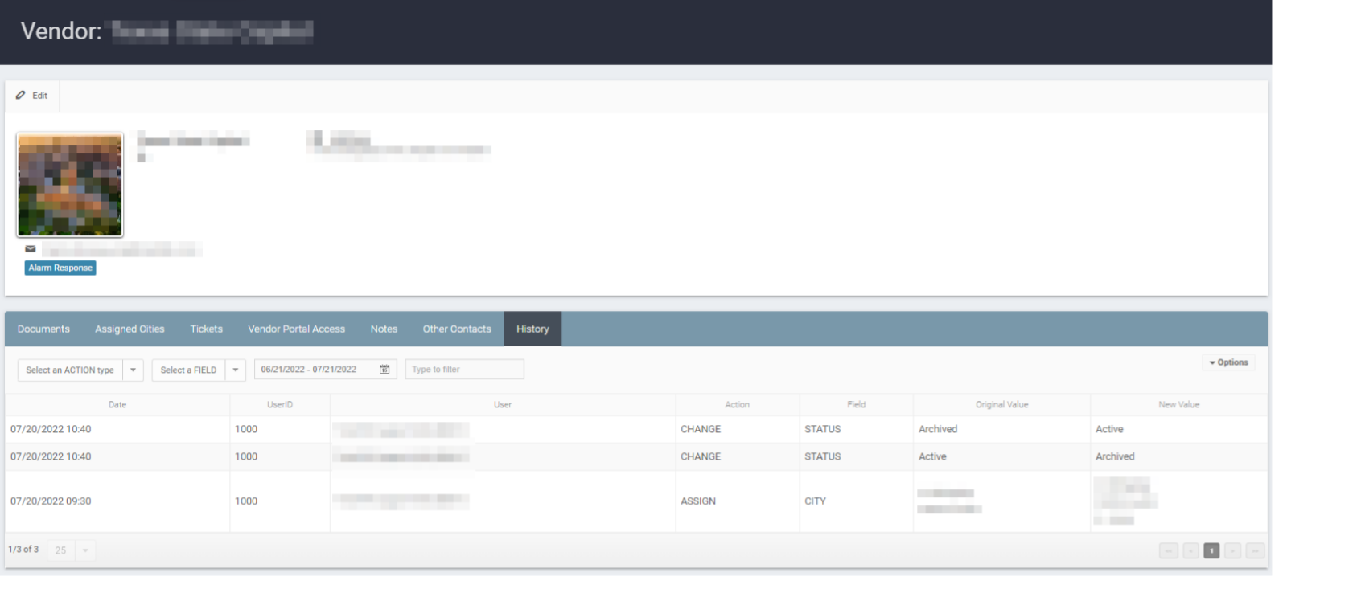
Task: Open the calendar date picker icon
Action: pyautogui.click(x=384, y=370)
